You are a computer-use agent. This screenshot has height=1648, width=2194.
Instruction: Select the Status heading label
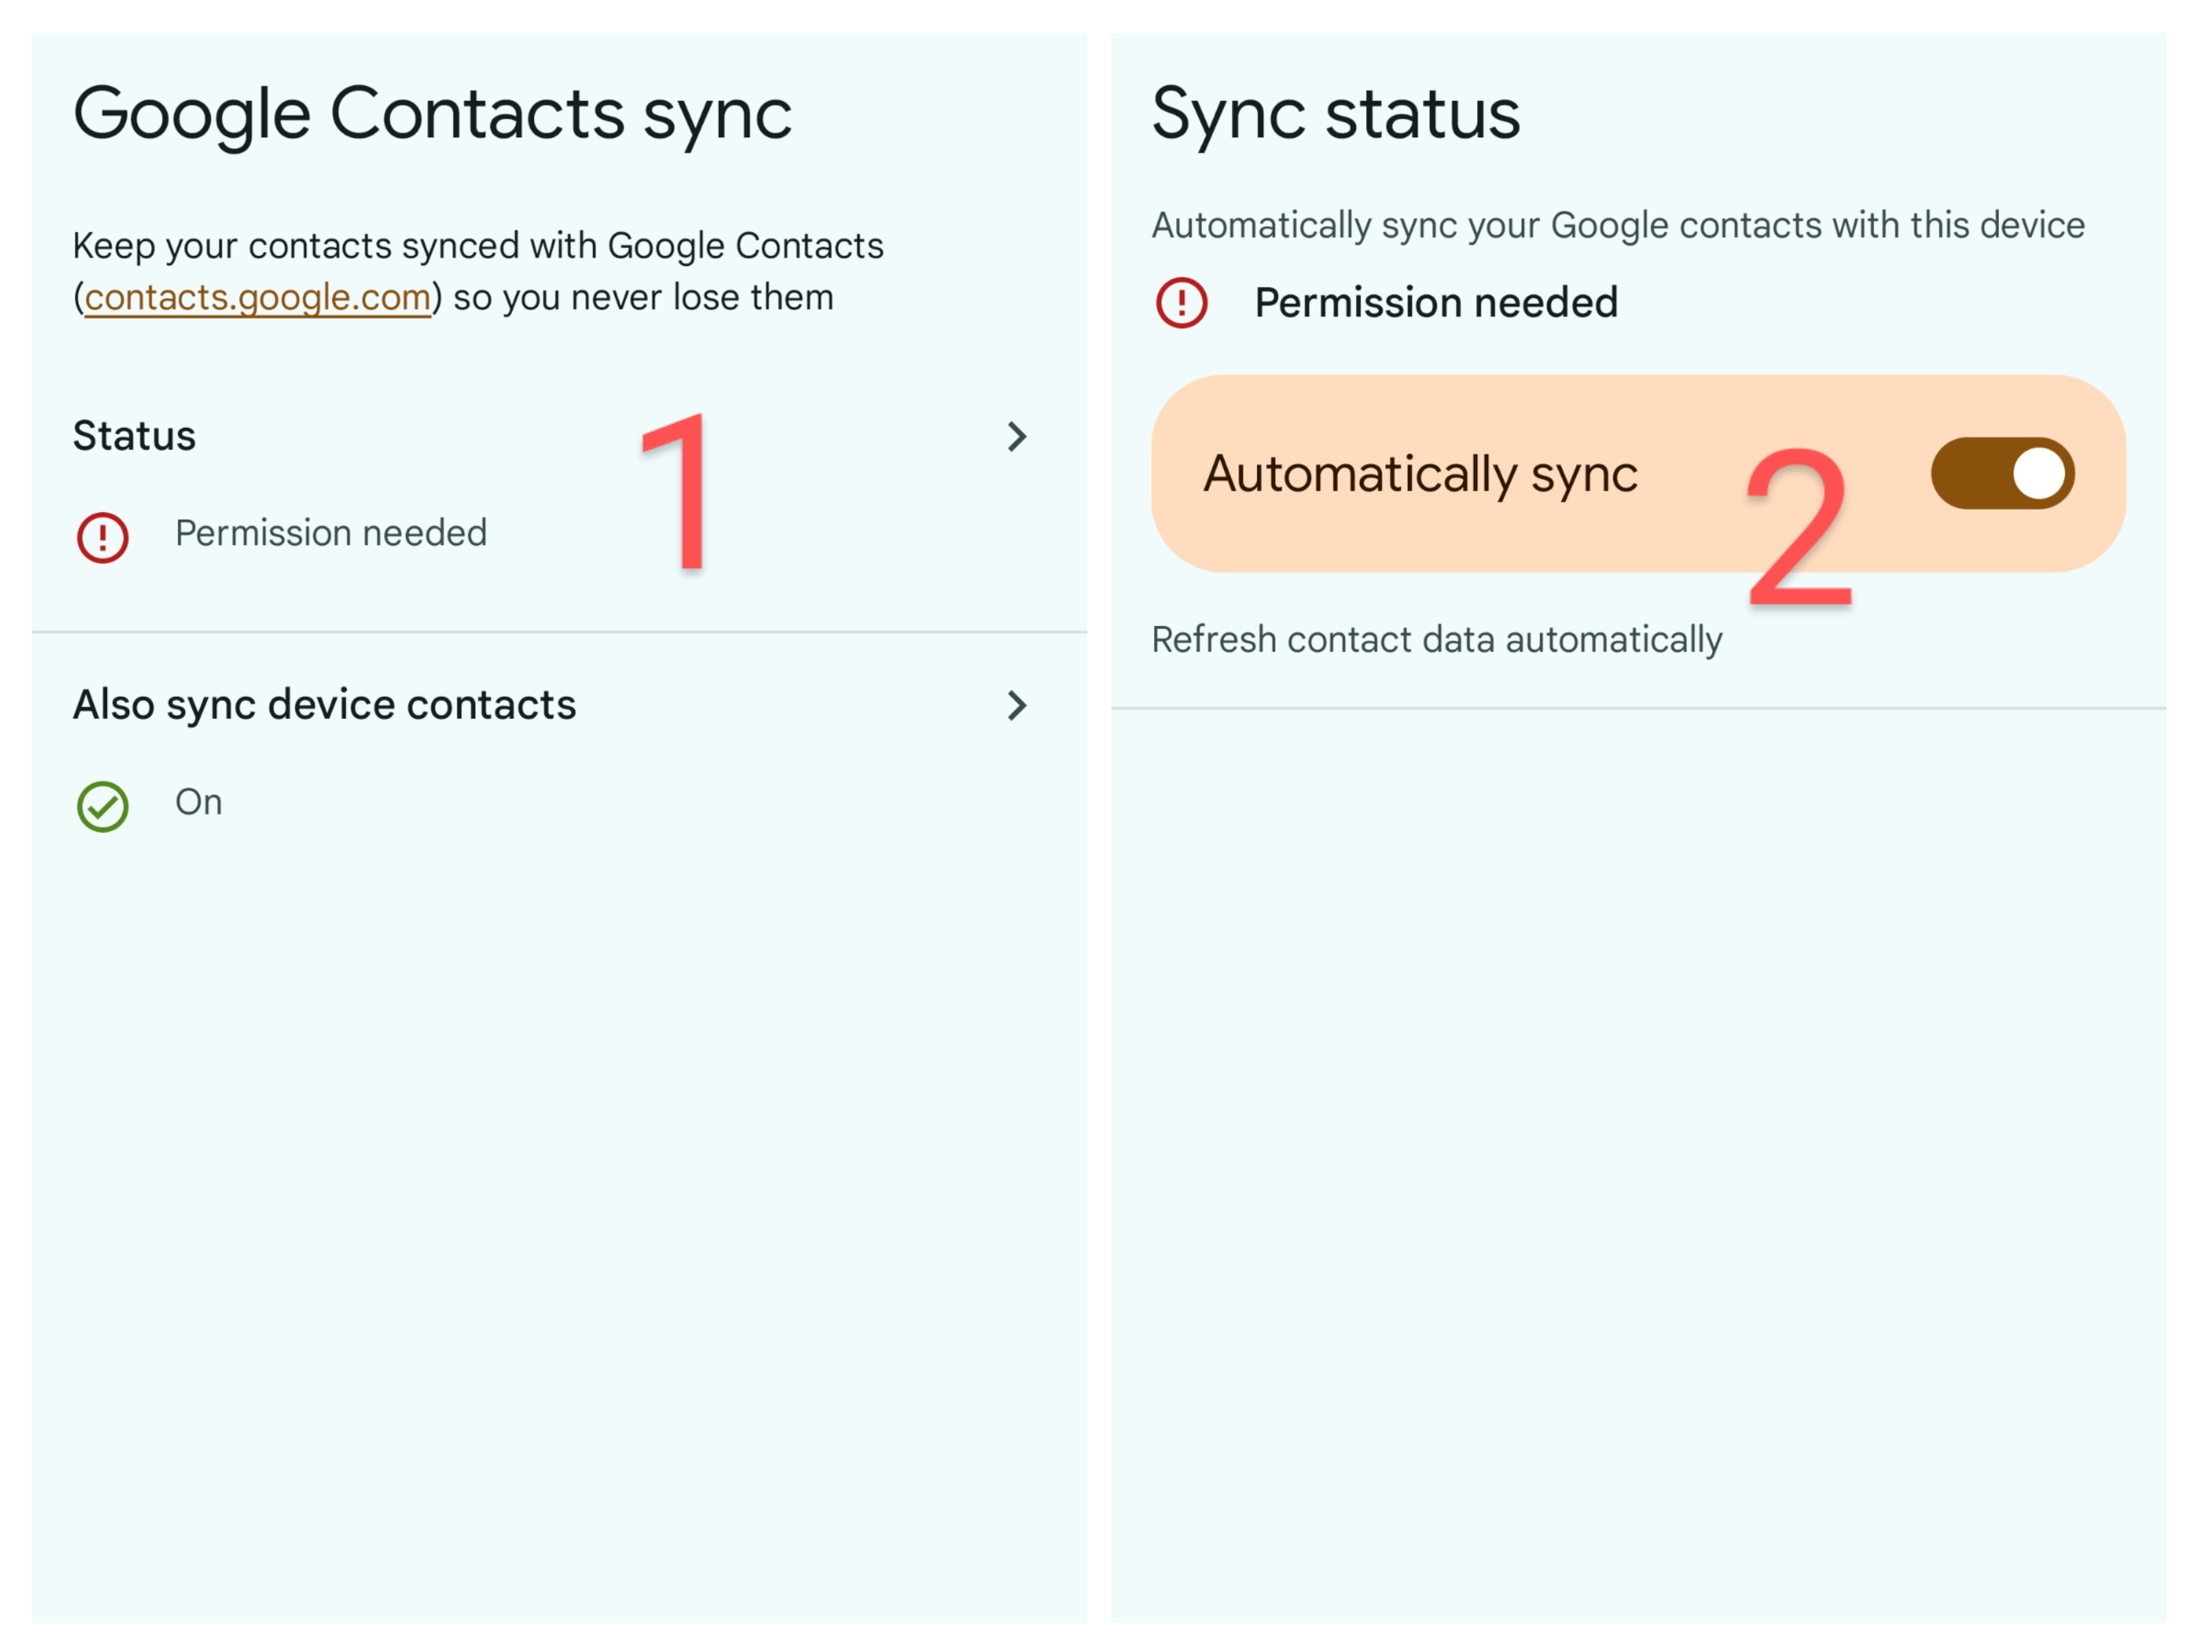click(135, 437)
